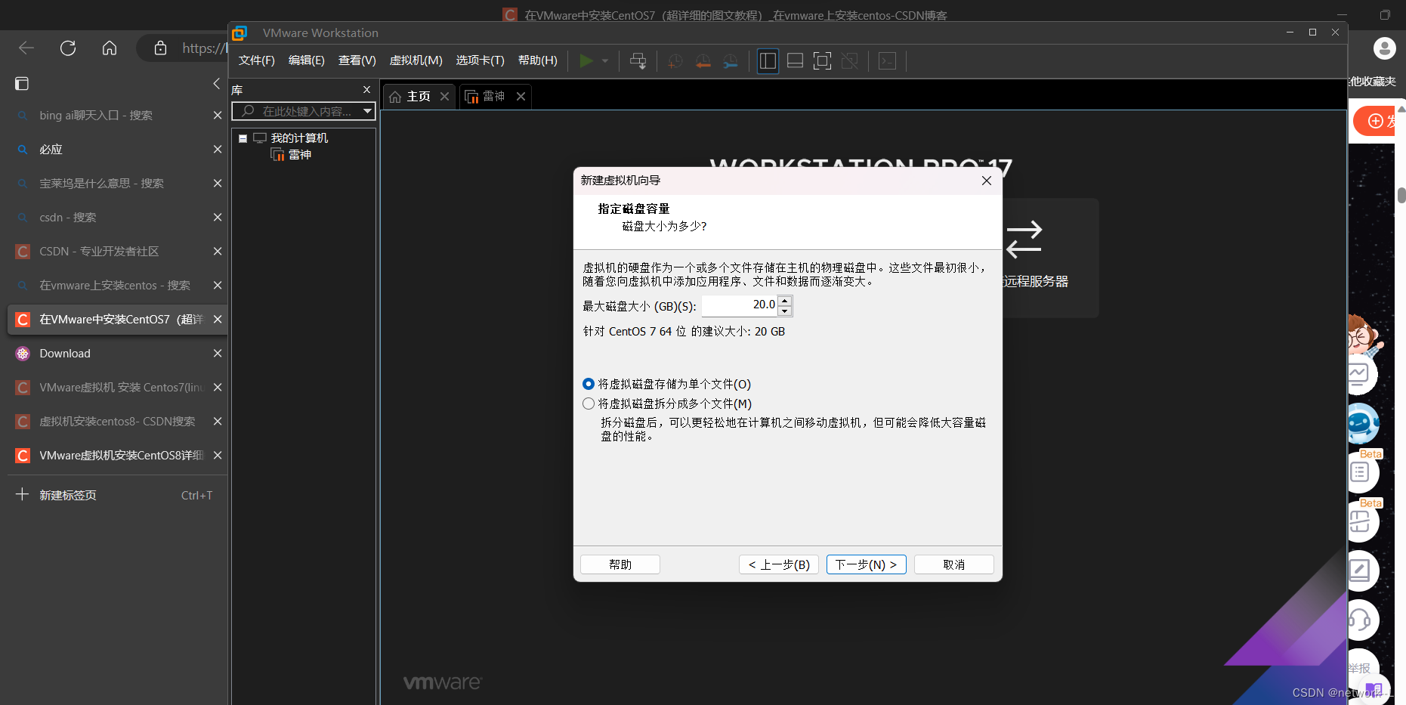Screen dimensions: 1406x705
Task: Collapse the vertical tabs pane chevron
Action: click(x=216, y=84)
